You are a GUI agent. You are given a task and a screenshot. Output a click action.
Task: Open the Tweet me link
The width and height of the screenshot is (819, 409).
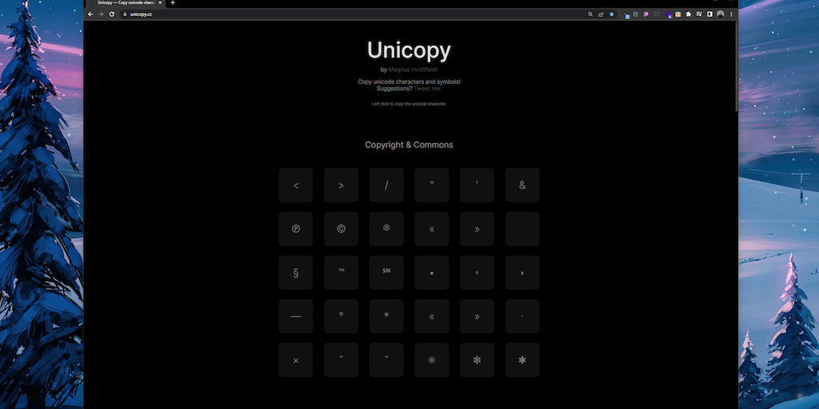(x=428, y=89)
